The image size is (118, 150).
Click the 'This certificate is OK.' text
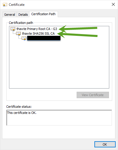(22, 113)
